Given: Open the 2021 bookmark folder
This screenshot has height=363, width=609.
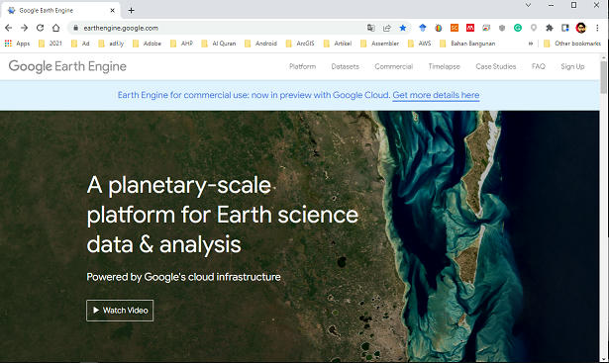Looking at the screenshot, I should point(51,44).
